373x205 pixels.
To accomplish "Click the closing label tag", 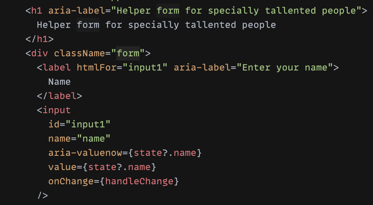I will point(59,96).
